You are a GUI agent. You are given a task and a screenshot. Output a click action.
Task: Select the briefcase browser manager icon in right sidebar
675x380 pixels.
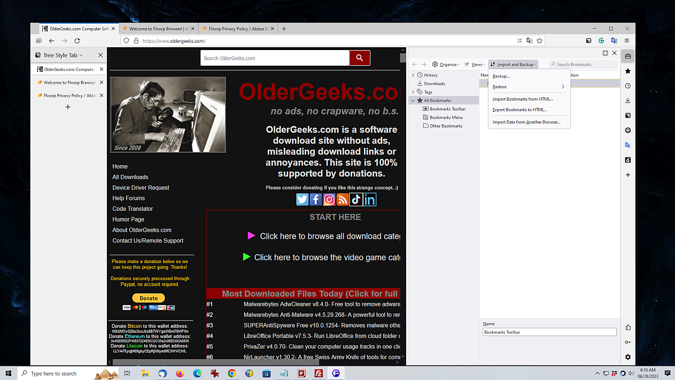(628, 56)
